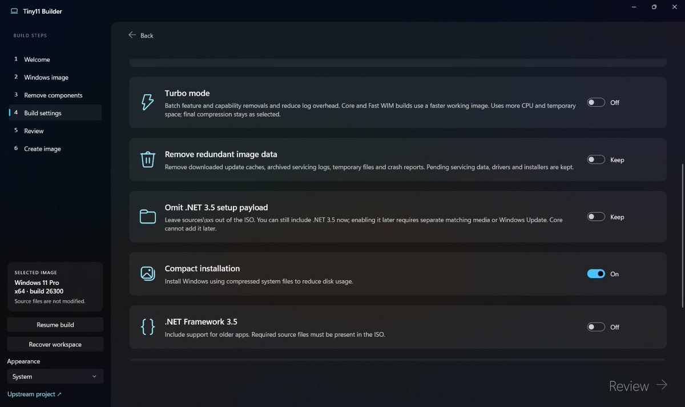685x407 pixels.
Task: Click the Review forward arrow icon
Action: pyautogui.click(x=662, y=385)
